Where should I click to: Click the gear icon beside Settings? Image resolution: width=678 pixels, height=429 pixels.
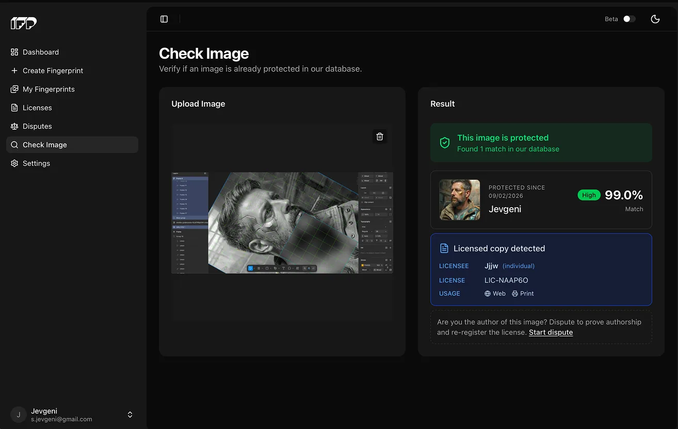pyautogui.click(x=14, y=163)
